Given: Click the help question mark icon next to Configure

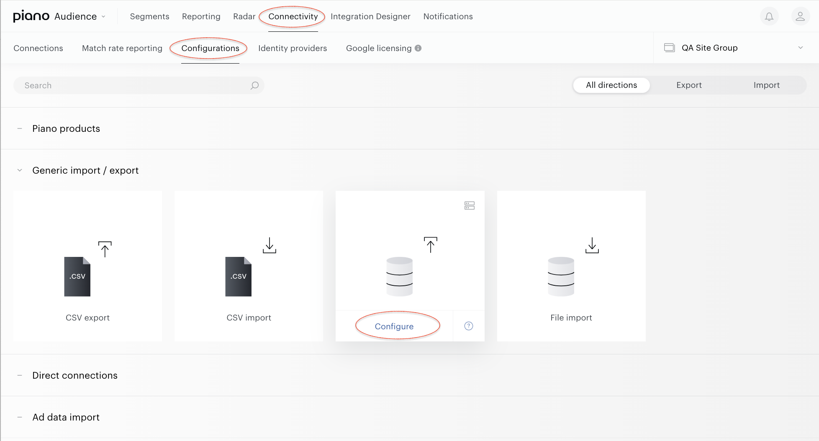Looking at the screenshot, I should [469, 326].
